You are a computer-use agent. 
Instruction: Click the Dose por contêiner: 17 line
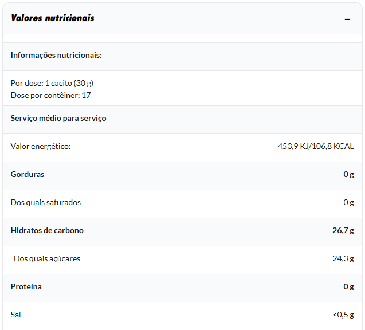(50, 95)
